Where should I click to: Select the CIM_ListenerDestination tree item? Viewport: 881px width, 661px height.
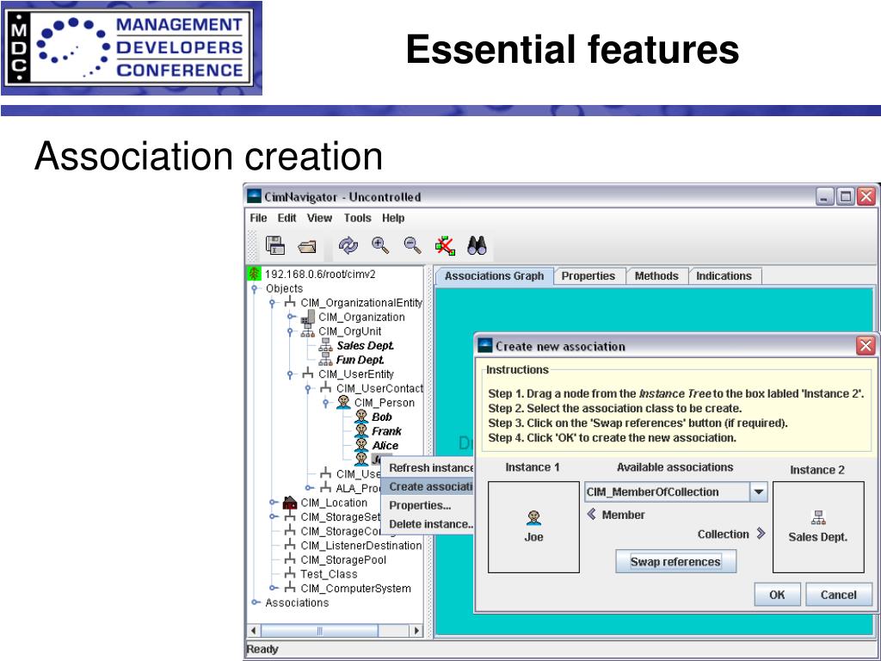click(360, 545)
